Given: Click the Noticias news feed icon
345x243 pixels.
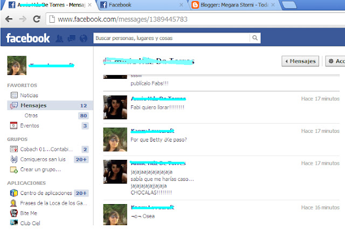Looking at the screenshot, I should [14, 95].
